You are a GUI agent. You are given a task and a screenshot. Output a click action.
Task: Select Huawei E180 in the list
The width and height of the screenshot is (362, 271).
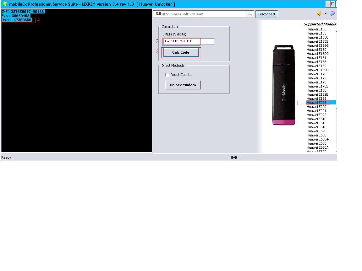[x=316, y=91]
